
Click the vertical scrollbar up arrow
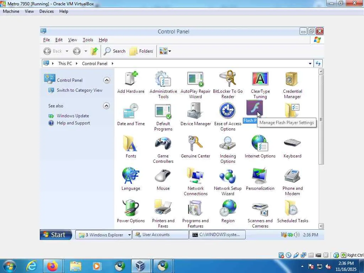[x=321, y=71]
